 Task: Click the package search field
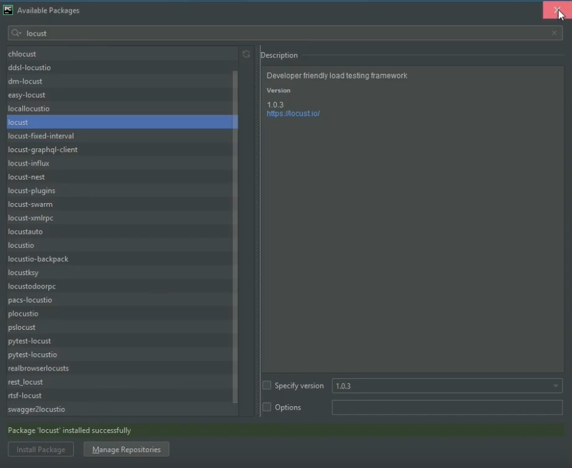point(285,33)
